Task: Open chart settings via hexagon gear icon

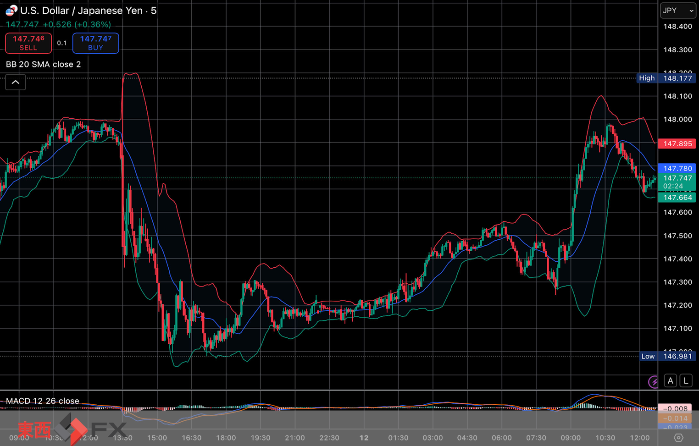Action: click(x=678, y=438)
